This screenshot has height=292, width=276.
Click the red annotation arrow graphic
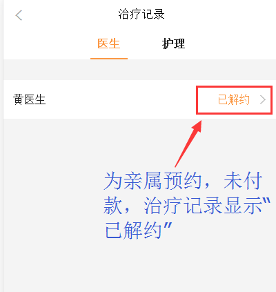[188, 144]
